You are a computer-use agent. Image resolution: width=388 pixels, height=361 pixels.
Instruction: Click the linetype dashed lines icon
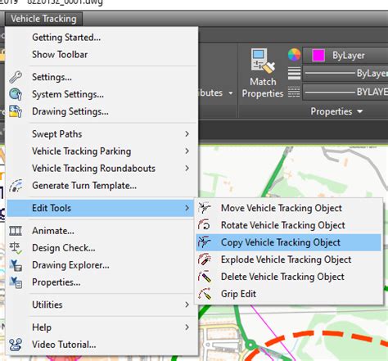[294, 92]
